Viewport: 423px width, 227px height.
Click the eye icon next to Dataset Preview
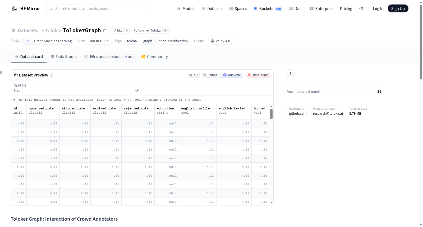tap(16, 75)
